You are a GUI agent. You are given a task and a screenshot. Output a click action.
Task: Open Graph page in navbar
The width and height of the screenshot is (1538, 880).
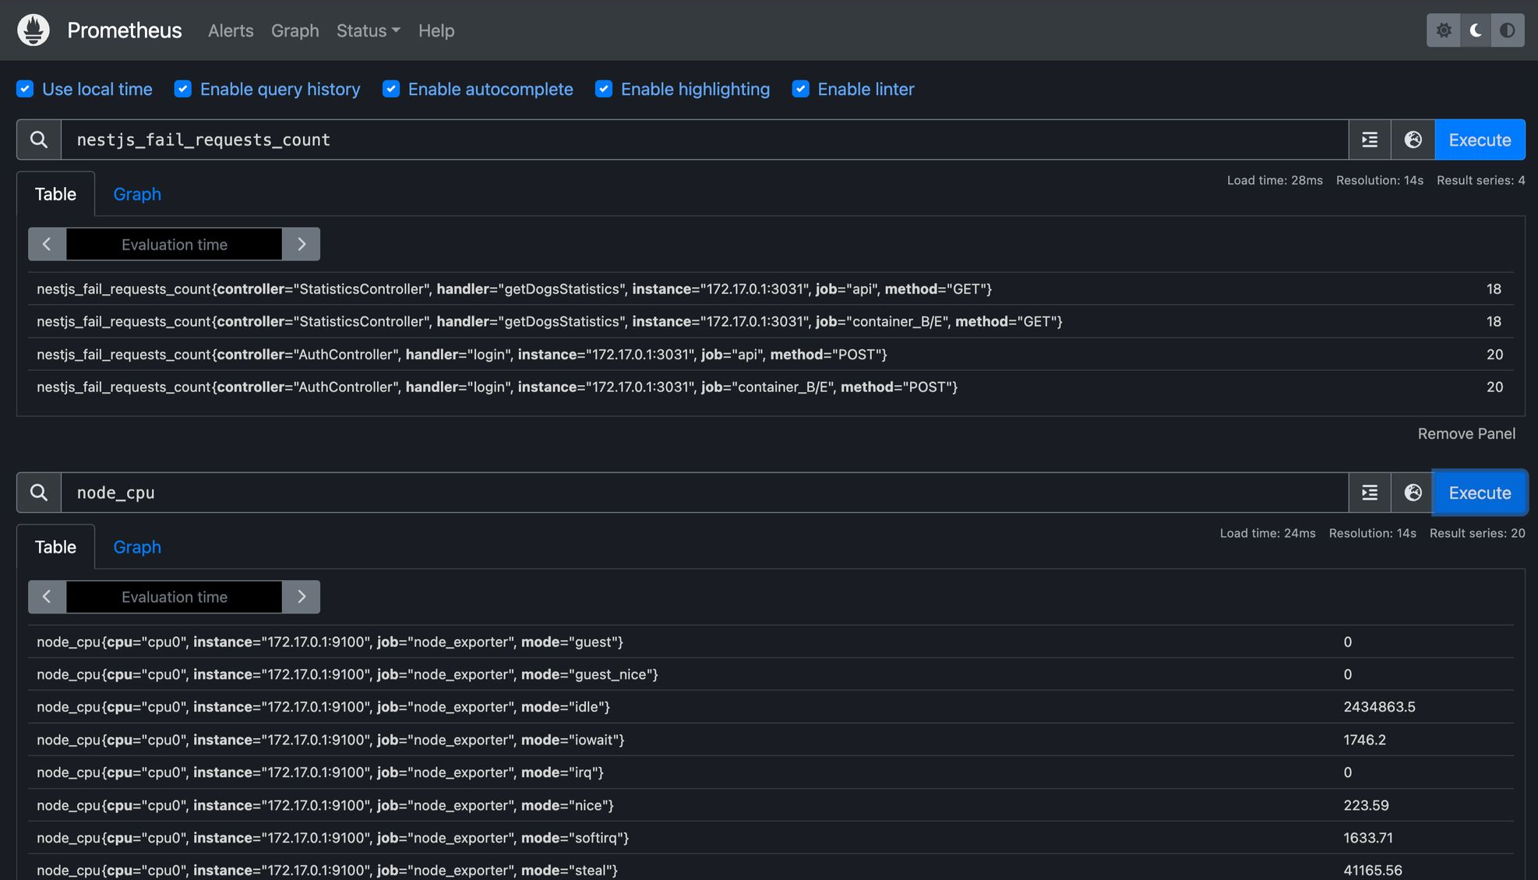click(295, 30)
